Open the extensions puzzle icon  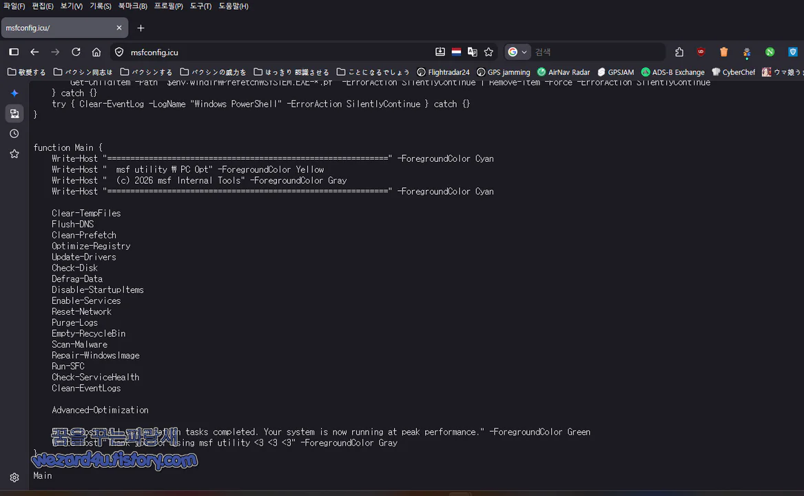pyautogui.click(x=679, y=52)
